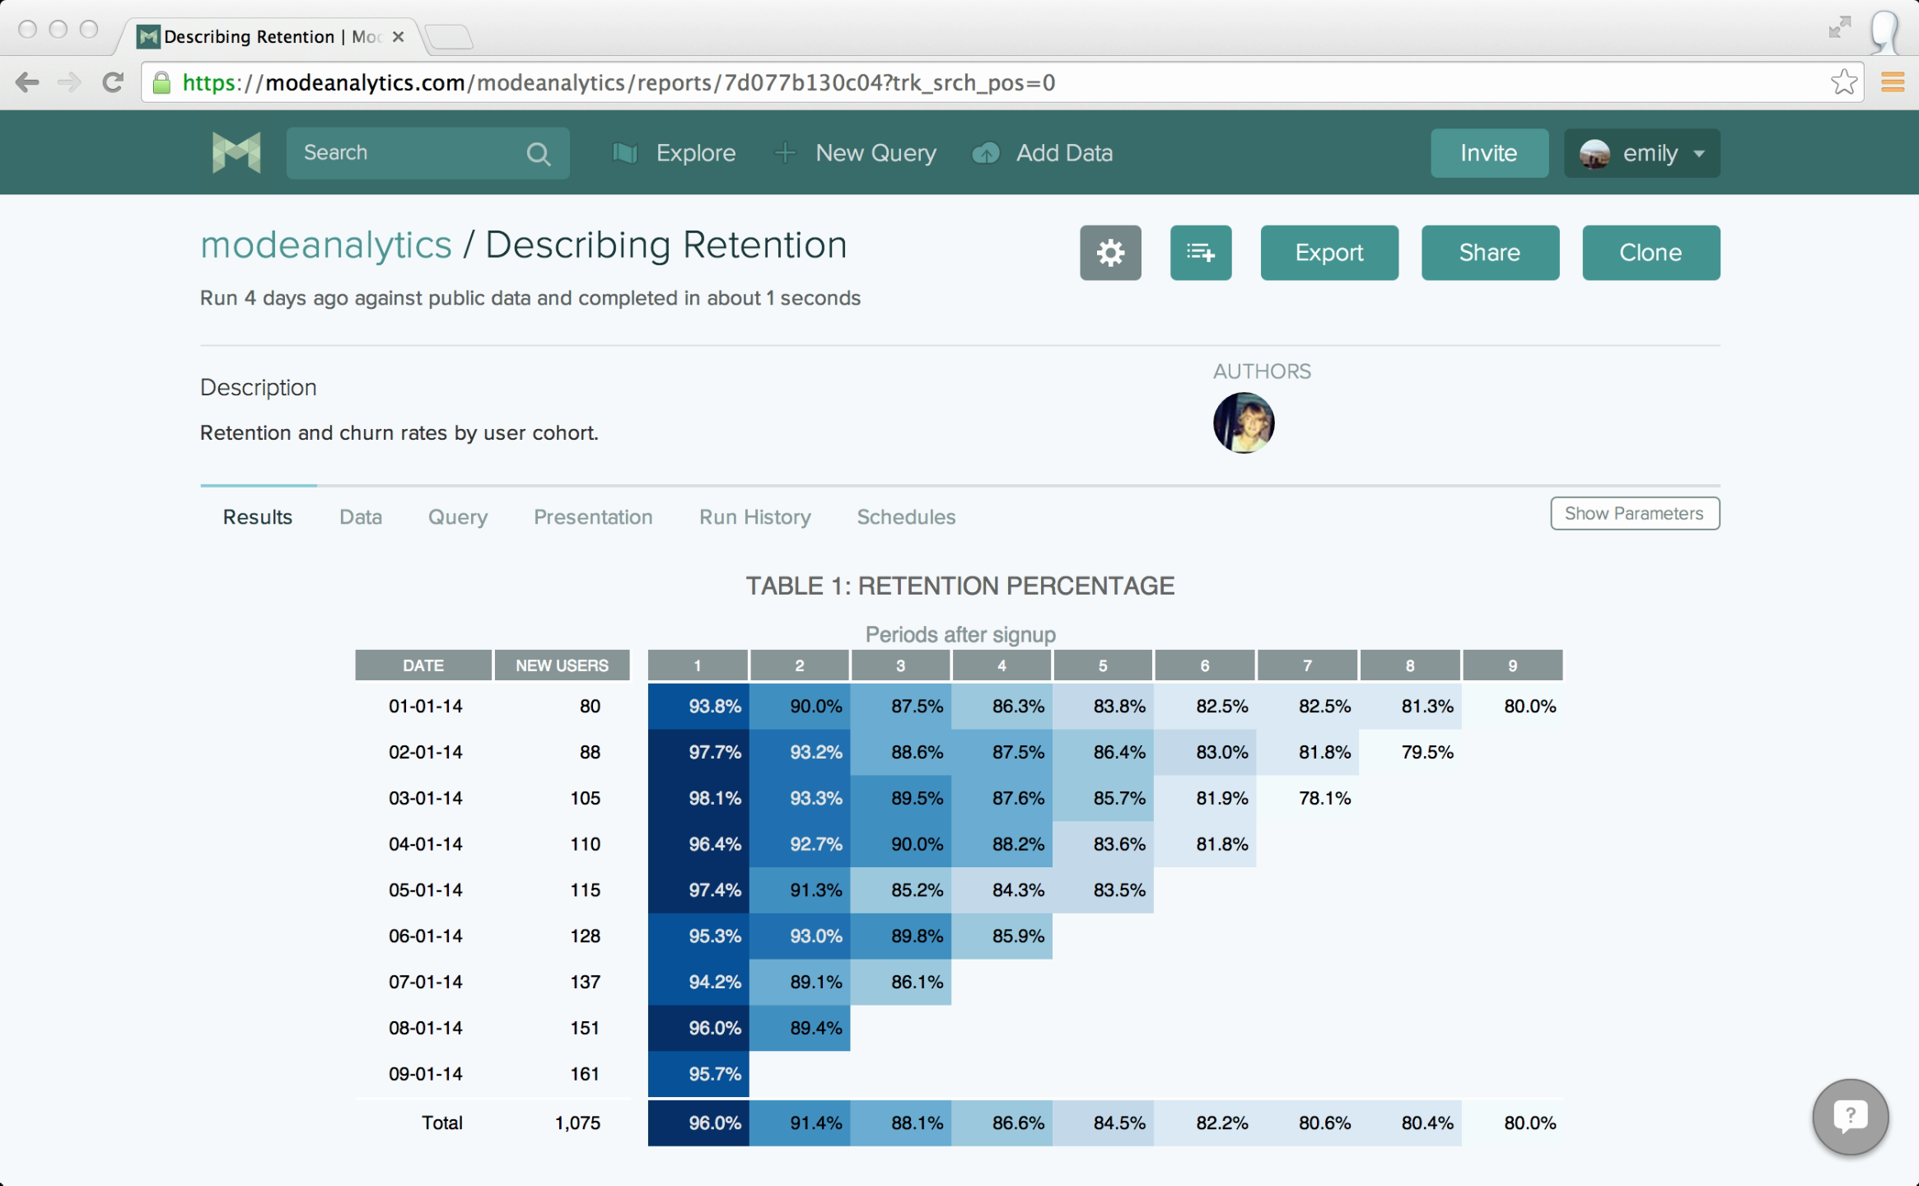View the Run History tab
Screen dimensions: 1919x1186
click(x=755, y=517)
